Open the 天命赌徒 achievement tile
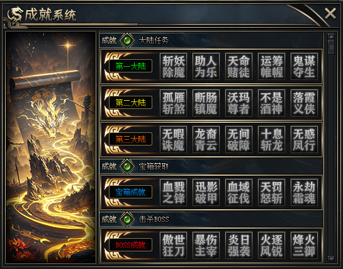This screenshot has height=269, width=343. click(x=239, y=66)
